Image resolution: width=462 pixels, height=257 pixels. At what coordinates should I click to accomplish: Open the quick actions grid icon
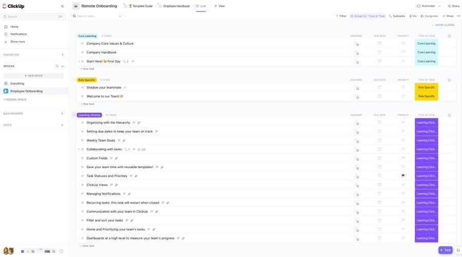pyautogui.click(x=458, y=250)
